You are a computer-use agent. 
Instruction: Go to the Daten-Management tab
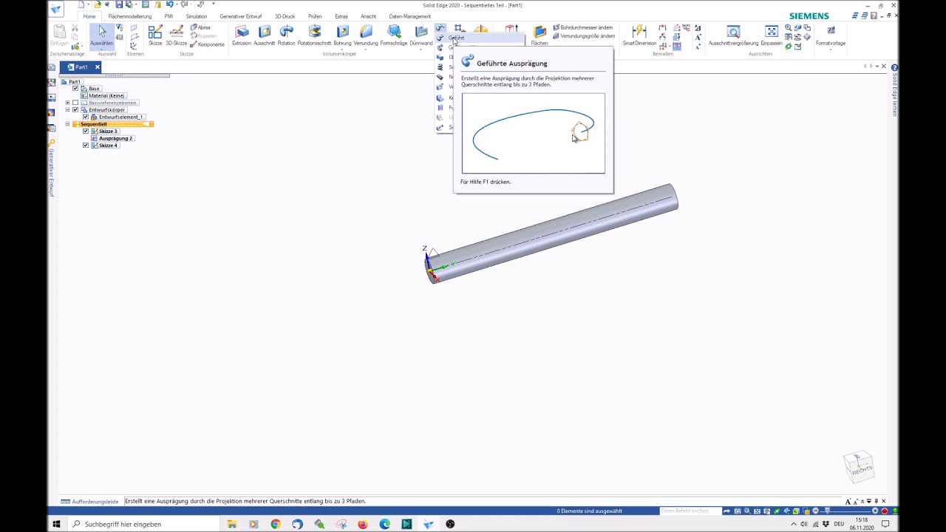(409, 16)
